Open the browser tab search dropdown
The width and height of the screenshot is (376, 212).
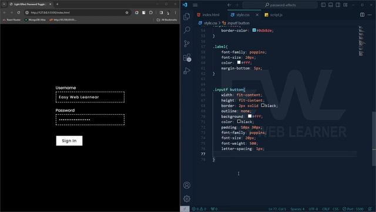(x=4, y=4)
